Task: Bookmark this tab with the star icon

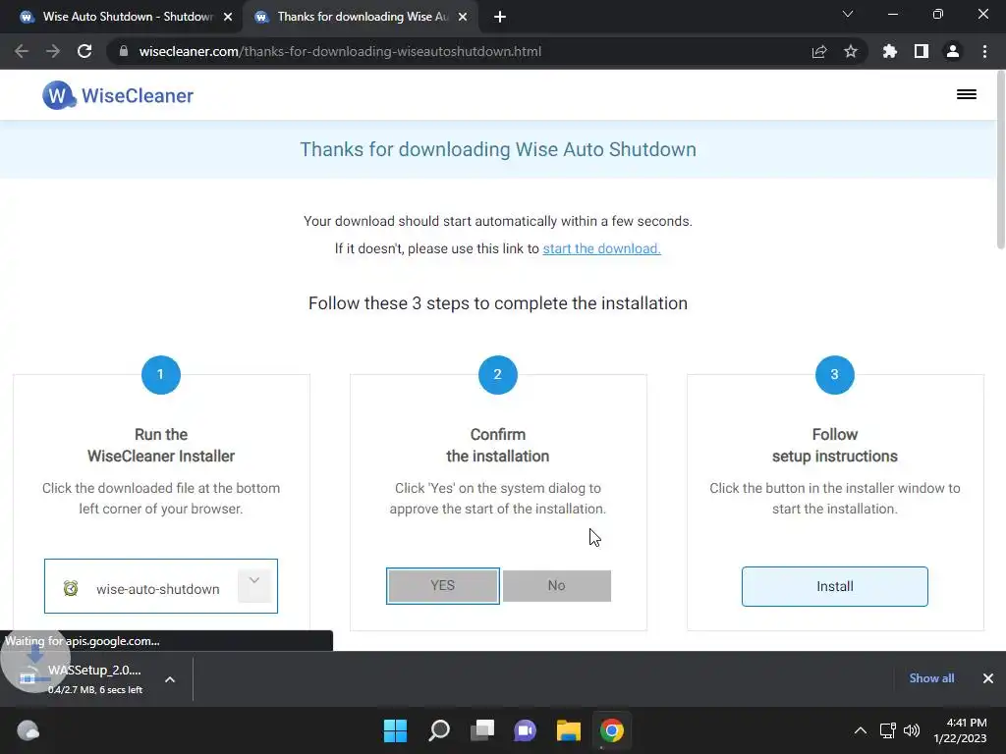Action: tap(851, 51)
